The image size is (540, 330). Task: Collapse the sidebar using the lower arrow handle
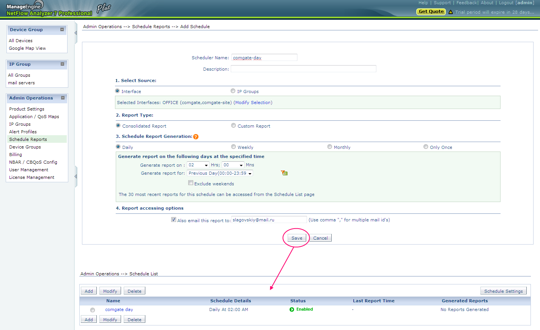[x=76, y=177]
